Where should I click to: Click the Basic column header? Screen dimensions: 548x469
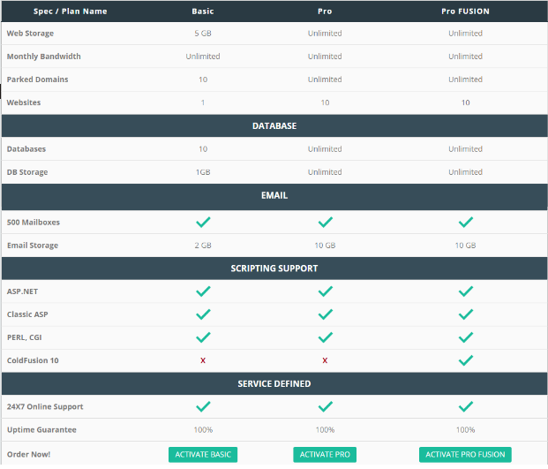[203, 11]
